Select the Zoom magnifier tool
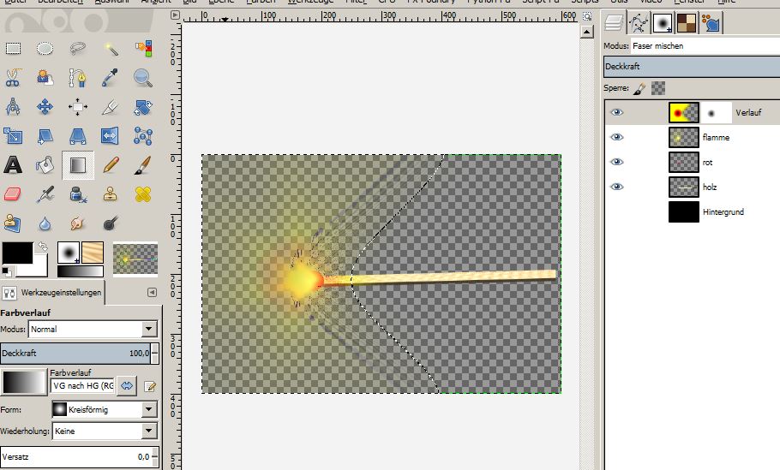The height and width of the screenshot is (470, 780). click(143, 78)
